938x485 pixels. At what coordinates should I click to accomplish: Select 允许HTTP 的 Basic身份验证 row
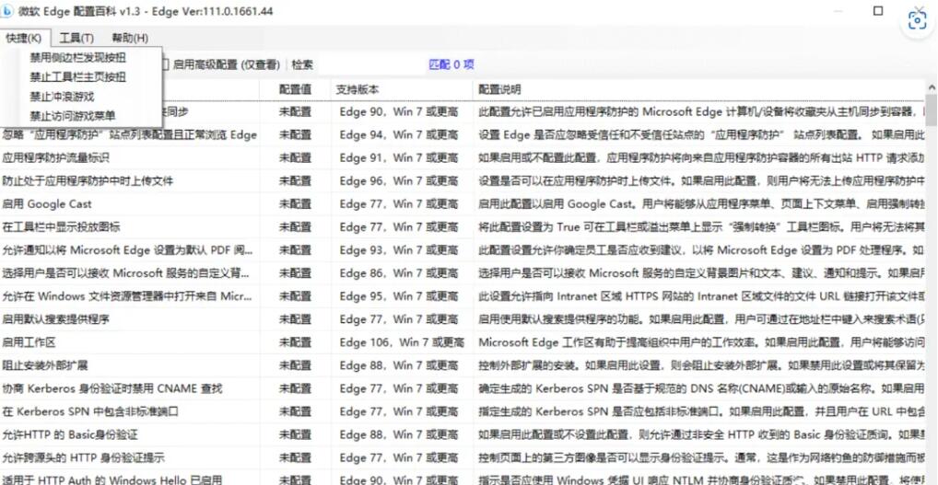(x=463, y=434)
